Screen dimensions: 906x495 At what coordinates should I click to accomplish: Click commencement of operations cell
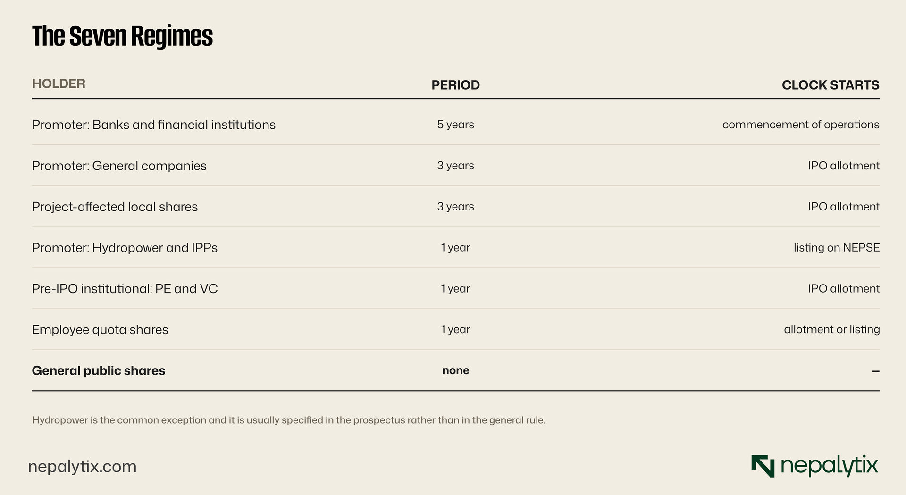point(801,125)
